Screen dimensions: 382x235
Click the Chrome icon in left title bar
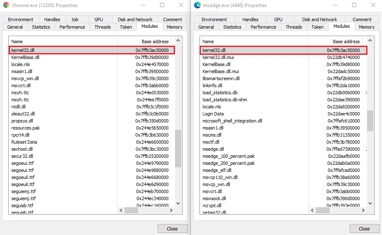click(x=6, y=5)
